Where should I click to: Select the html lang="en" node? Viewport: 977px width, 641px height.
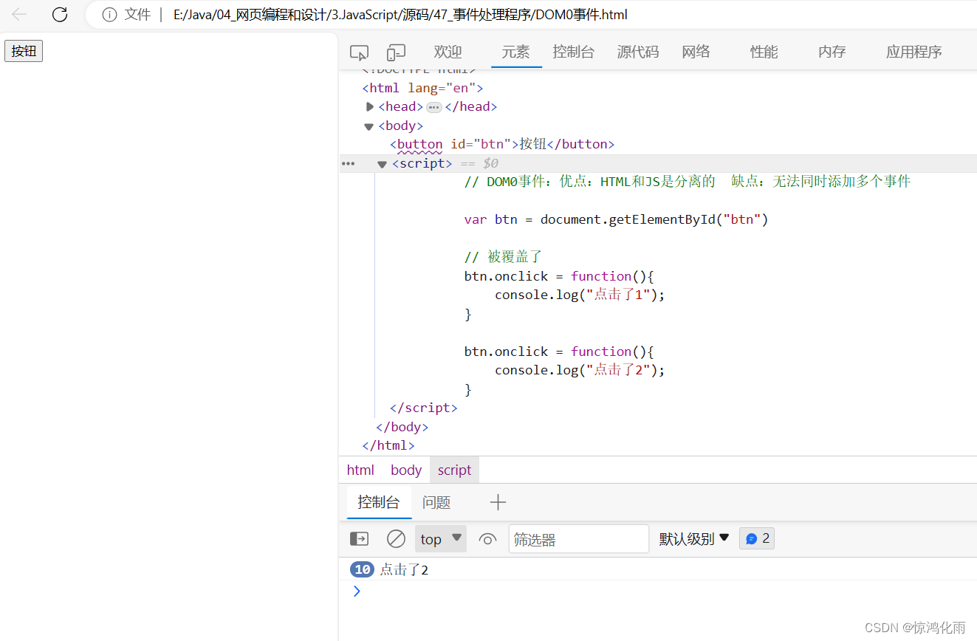tap(422, 88)
